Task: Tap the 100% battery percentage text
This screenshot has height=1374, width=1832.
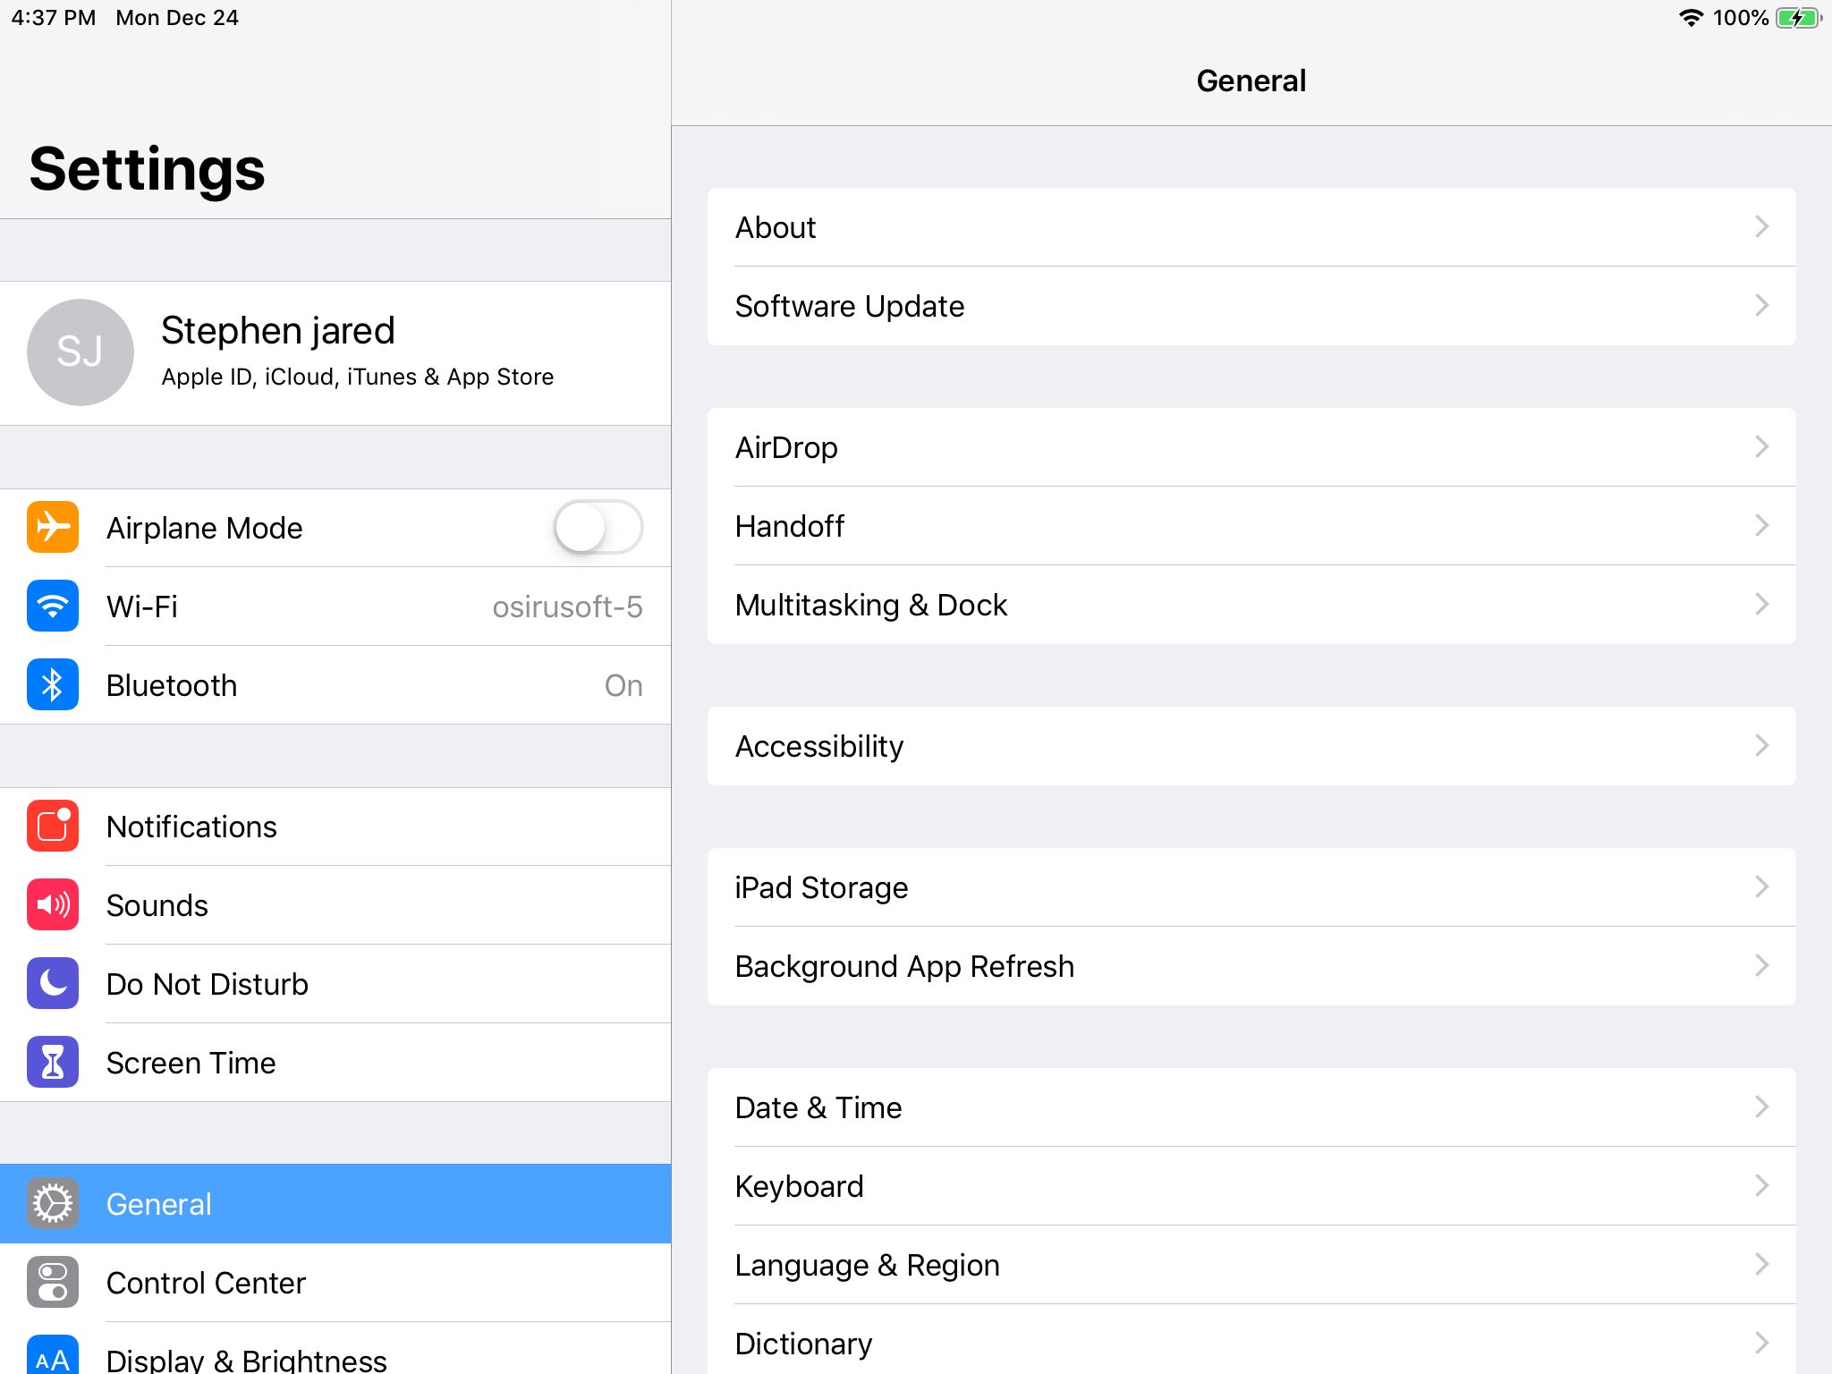Action: point(1740,18)
